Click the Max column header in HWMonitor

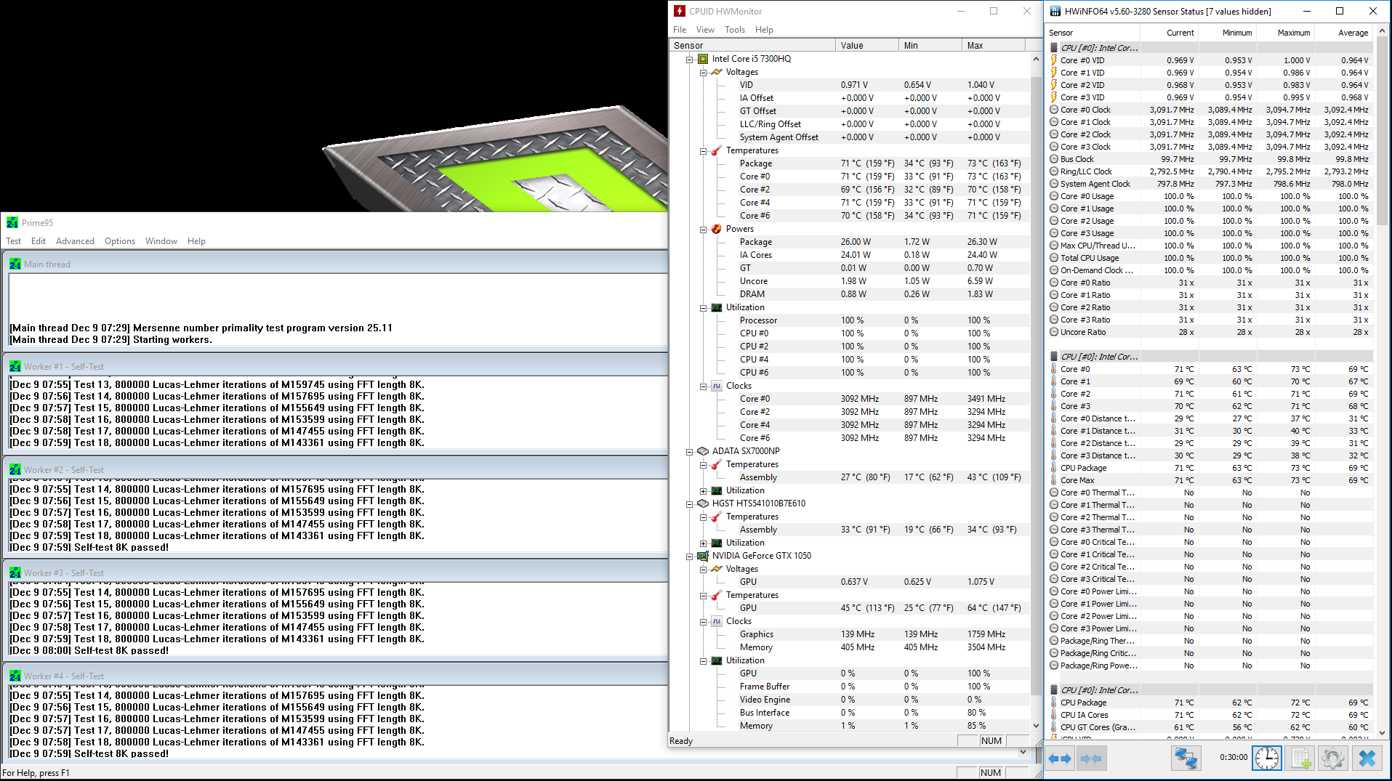(993, 45)
